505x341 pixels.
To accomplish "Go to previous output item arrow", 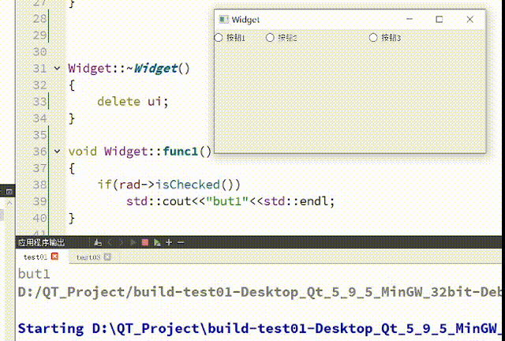I will pyautogui.click(x=110, y=242).
